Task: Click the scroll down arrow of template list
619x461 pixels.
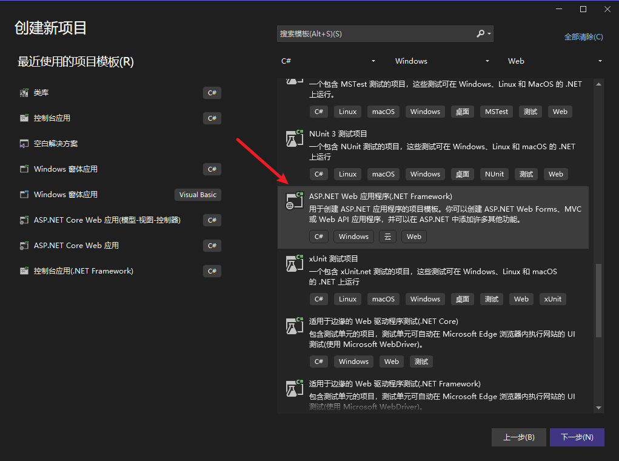Action: [598, 408]
